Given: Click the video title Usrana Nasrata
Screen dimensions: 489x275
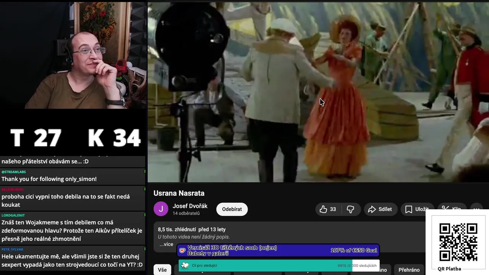Looking at the screenshot, I should [179, 193].
